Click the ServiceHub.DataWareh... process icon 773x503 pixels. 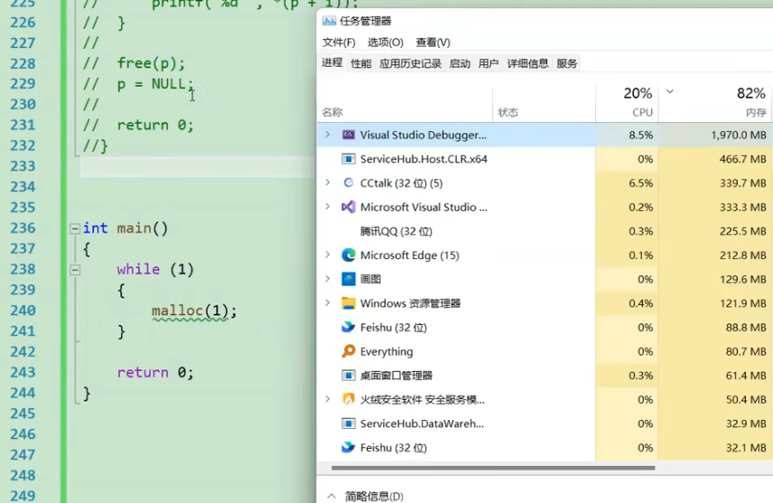(349, 424)
